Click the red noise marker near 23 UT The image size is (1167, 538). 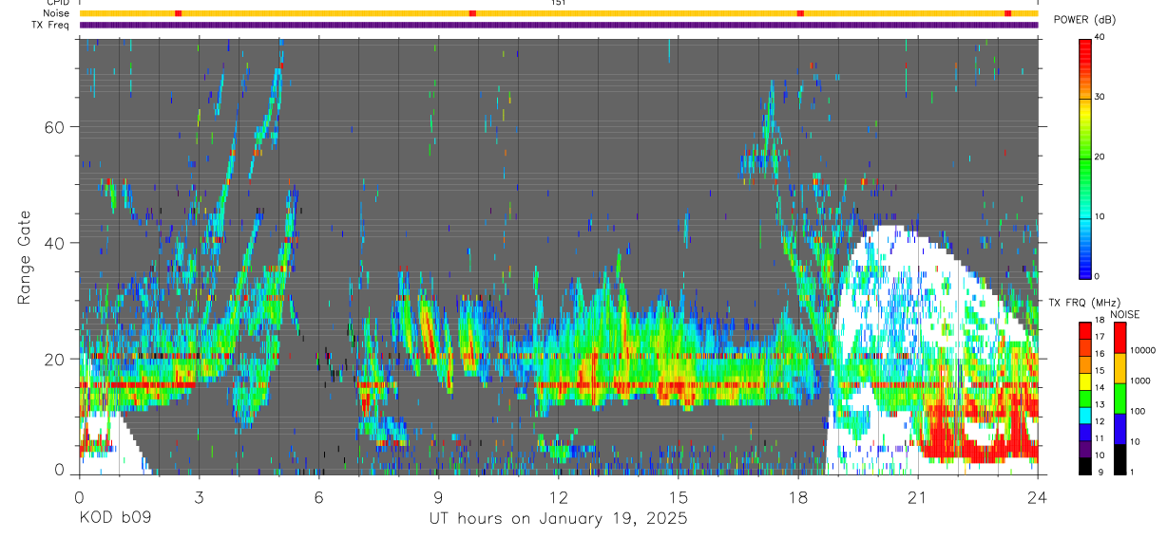coord(1007,13)
